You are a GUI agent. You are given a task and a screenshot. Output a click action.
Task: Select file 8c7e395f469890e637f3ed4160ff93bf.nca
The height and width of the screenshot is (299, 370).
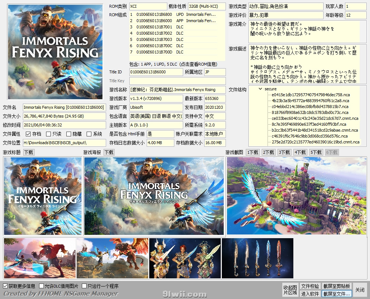309,124
